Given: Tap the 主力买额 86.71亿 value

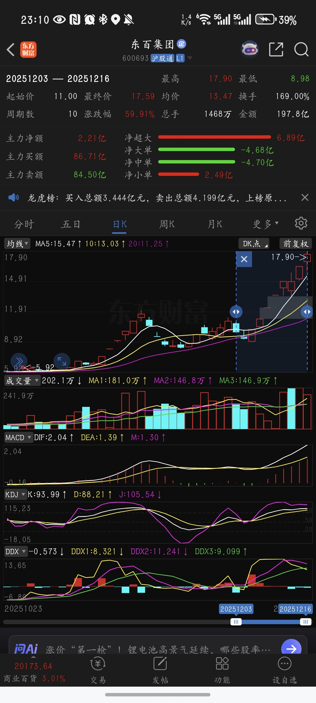Looking at the screenshot, I should coord(90,156).
